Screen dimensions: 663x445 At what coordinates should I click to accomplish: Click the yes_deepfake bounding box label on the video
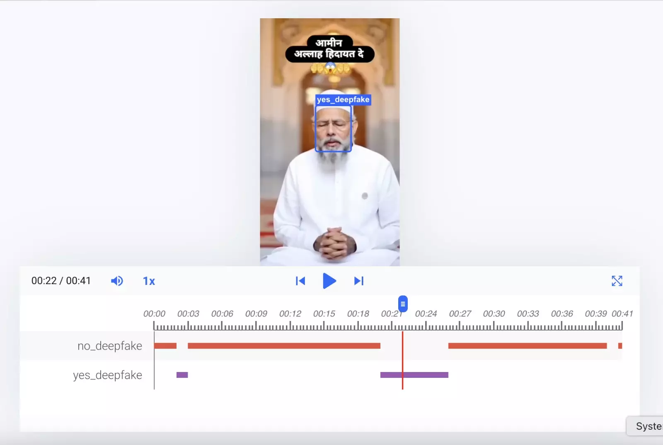pos(343,100)
